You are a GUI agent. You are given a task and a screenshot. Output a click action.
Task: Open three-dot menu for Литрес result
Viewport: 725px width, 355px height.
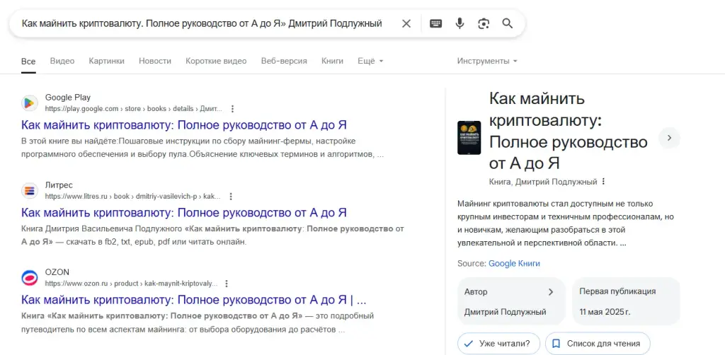231,196
